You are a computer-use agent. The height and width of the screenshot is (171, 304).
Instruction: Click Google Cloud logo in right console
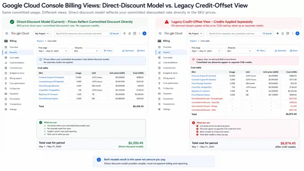click(x=173, y=33)
